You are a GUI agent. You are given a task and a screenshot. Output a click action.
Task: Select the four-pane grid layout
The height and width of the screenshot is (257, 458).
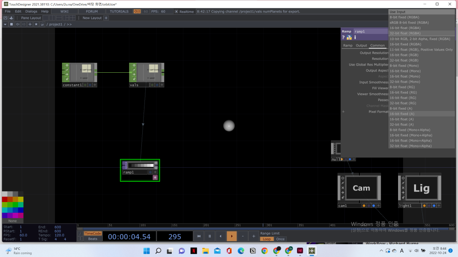72,18
